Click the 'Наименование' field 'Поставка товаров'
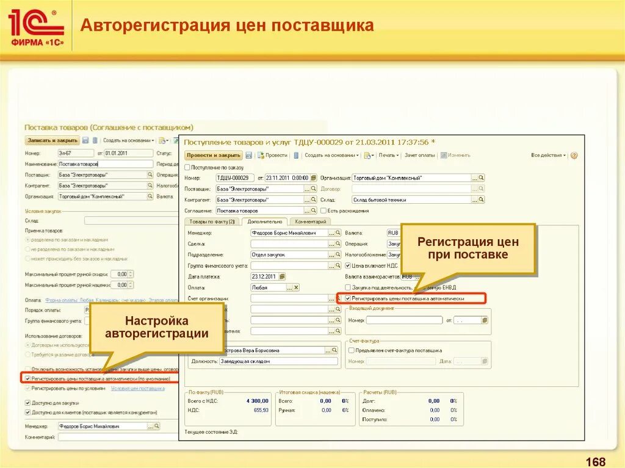Viewport: 625px width, 468px height. coord(106,164)
